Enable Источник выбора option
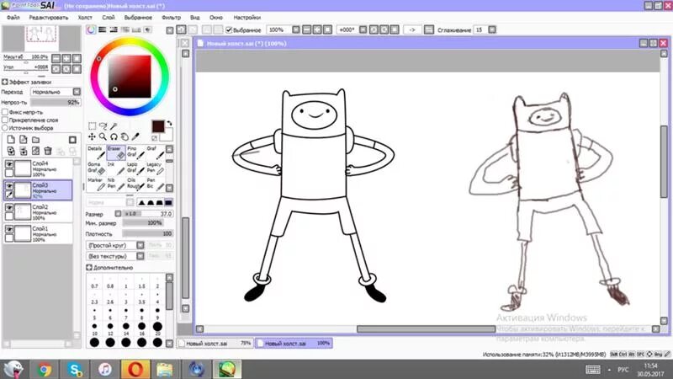The height and width of the screenshot is (379, 673). tap(5, 128)
